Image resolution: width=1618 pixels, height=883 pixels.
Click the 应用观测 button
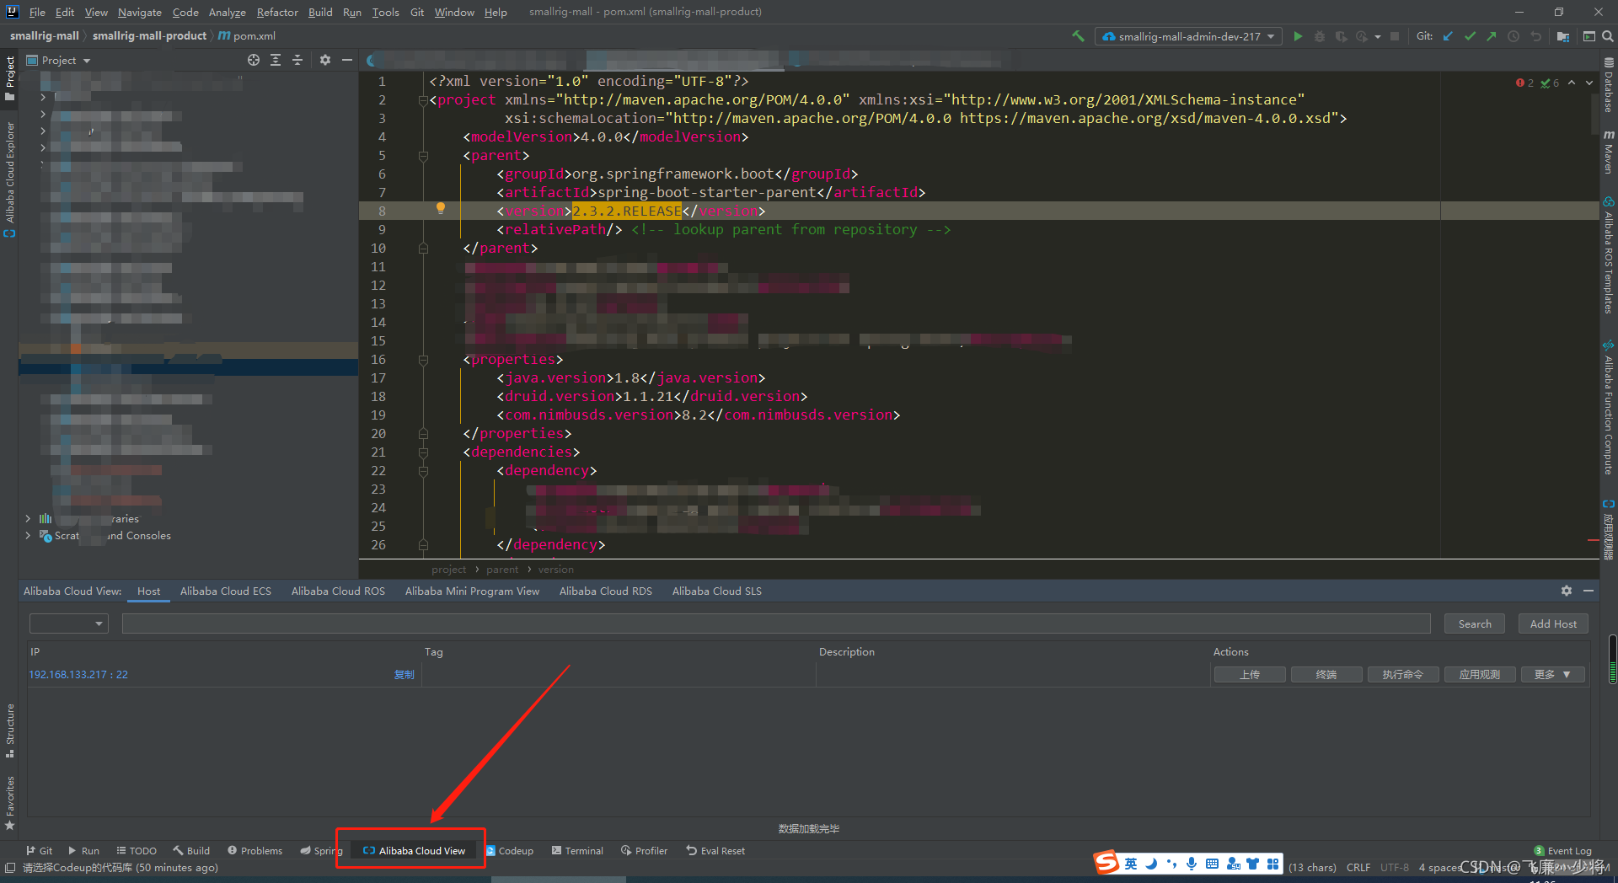pos(1480,674)
